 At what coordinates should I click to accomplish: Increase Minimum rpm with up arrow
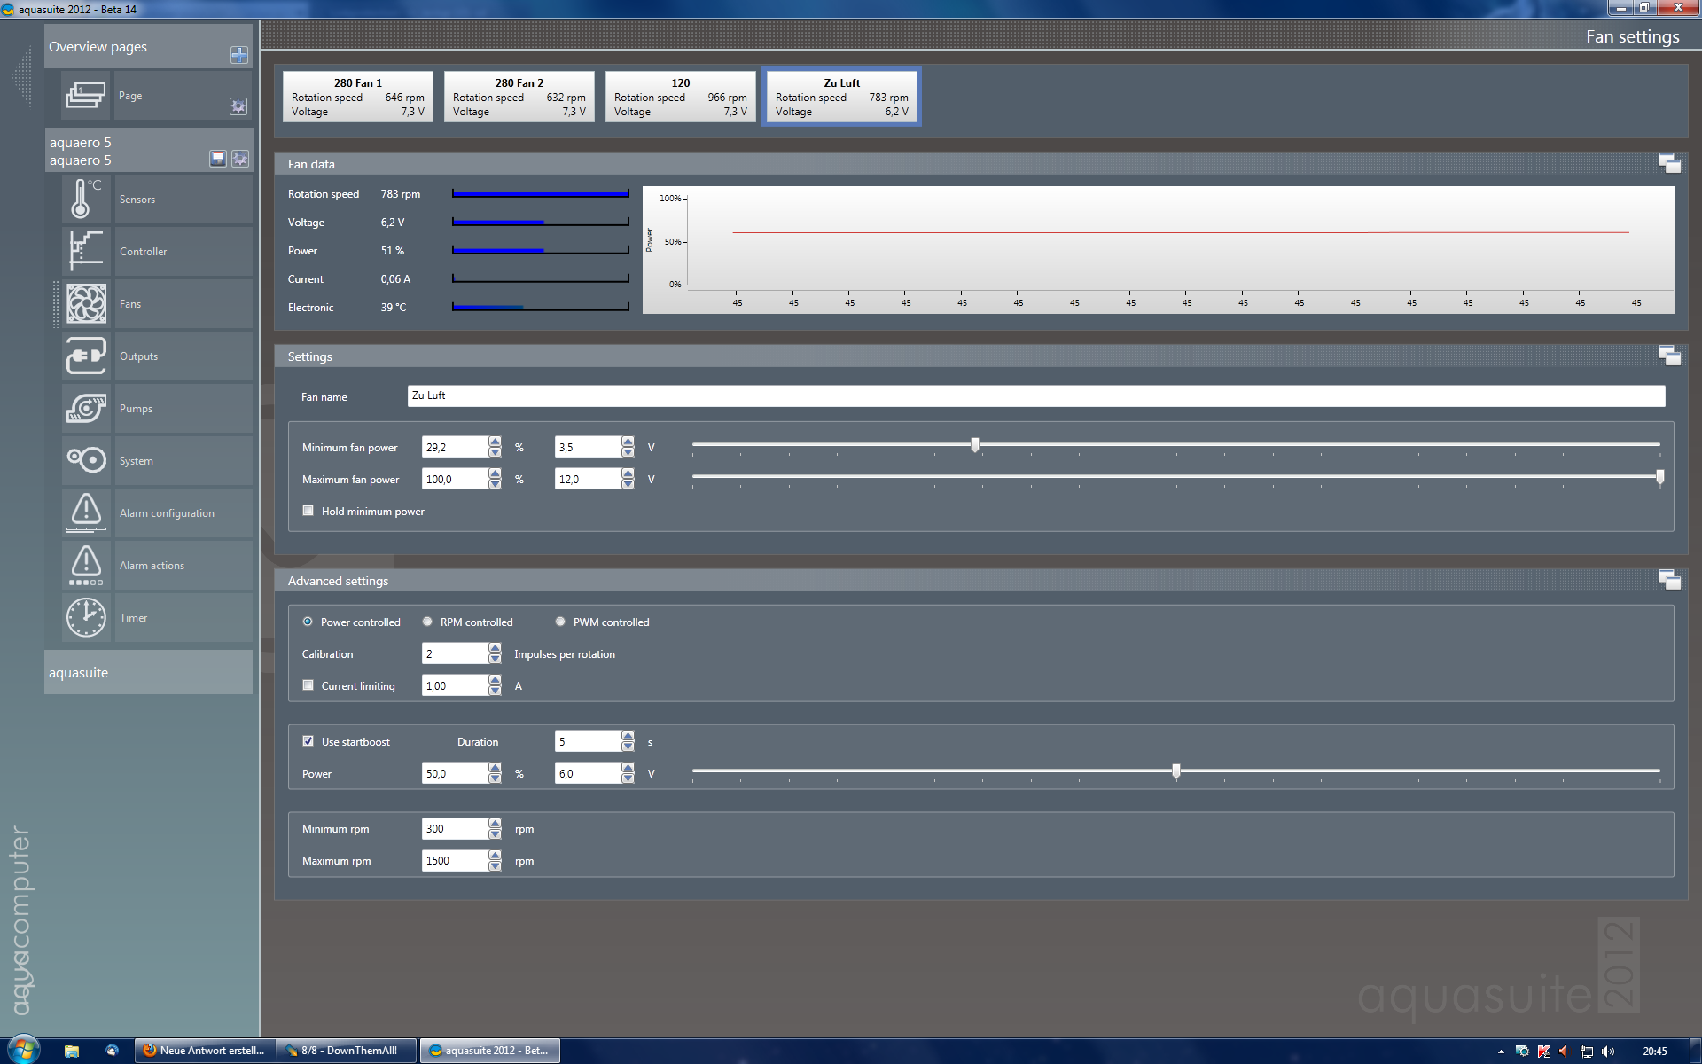pyautogui.click(x=495, y=824)
